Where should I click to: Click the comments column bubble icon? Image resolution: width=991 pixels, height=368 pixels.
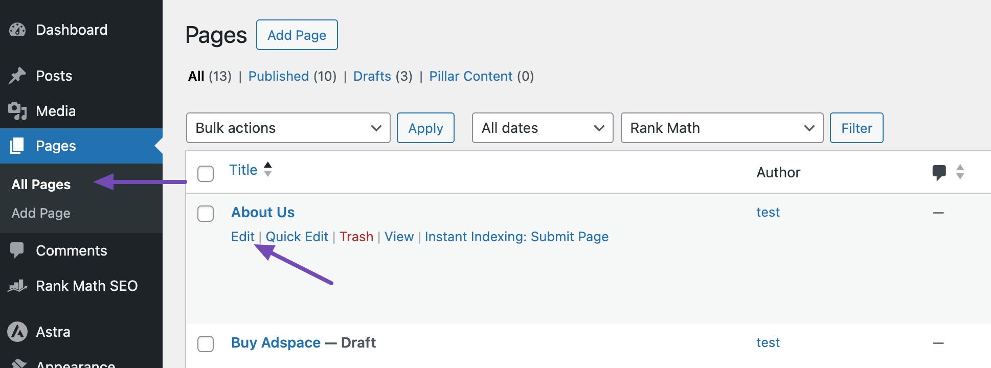[x=939, y=172]
